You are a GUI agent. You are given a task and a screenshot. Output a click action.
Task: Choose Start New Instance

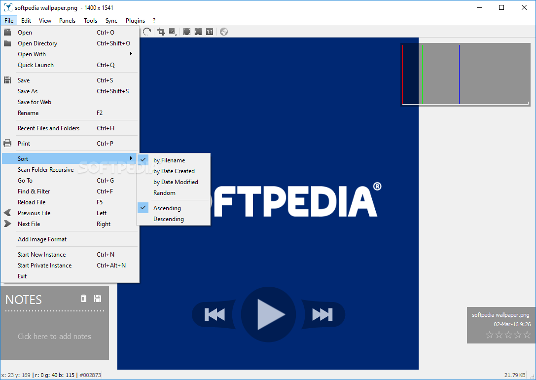70,255
